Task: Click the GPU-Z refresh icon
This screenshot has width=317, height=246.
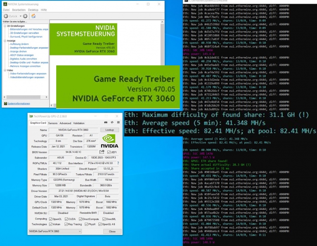Action: (x=112, y=122)
